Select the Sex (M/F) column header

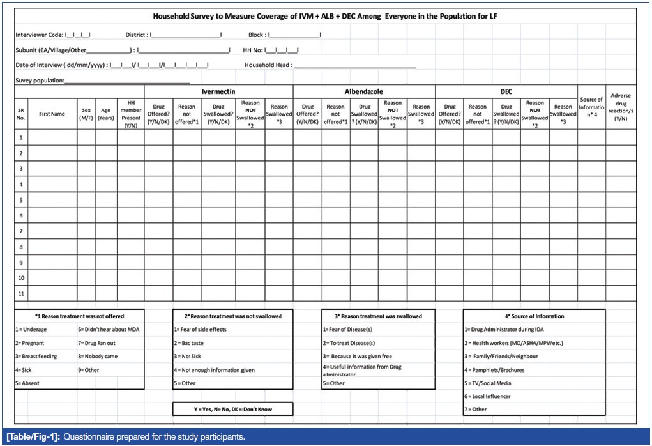tap(86, 114)
